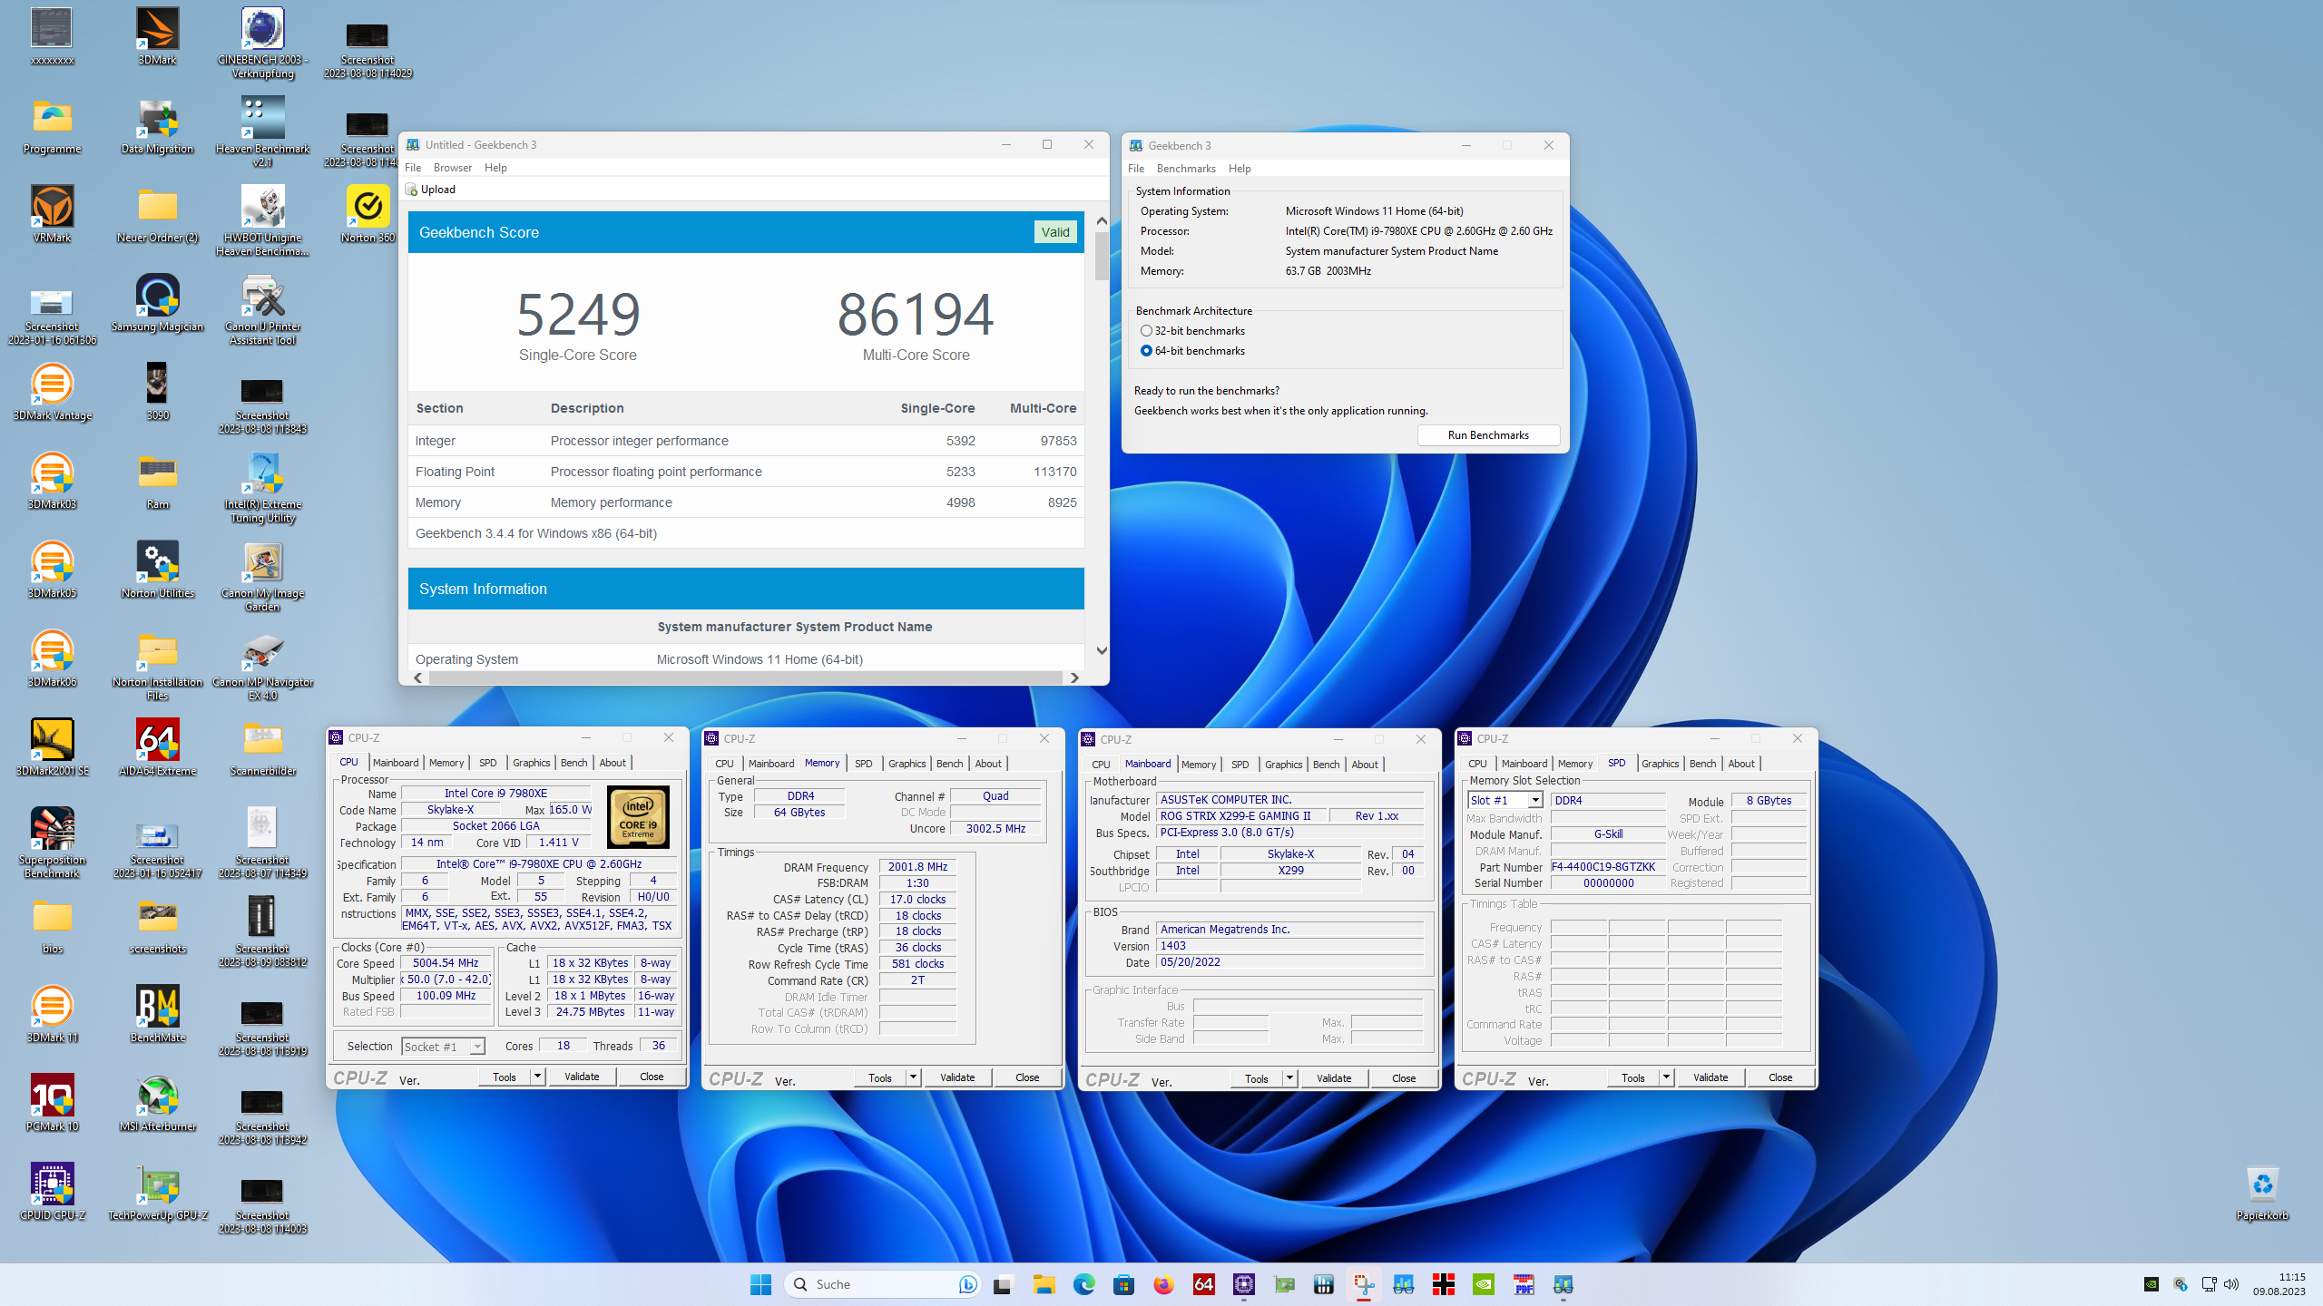This screenshot has width=2323, height=1306.
Task: Switch to SPD tab in CPU-Z Mainboard window
Action: click(x=1240, y=765)
